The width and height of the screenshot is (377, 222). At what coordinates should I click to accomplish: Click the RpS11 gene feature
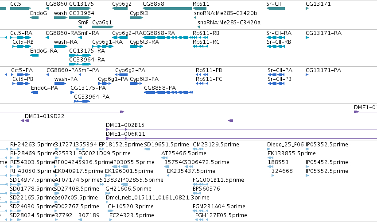[x=199, y=8]
